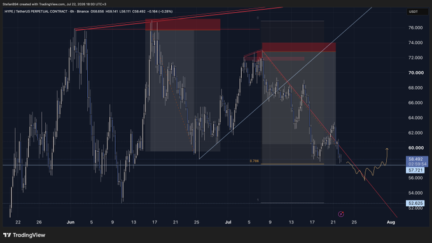This screenshot has height=243, width=432.
Task: Click the change value −0.164 (−0.28%)
Action: coord(160,11)
